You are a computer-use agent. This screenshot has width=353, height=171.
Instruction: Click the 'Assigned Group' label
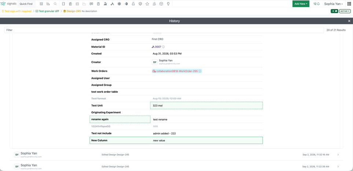pos(101,85)
